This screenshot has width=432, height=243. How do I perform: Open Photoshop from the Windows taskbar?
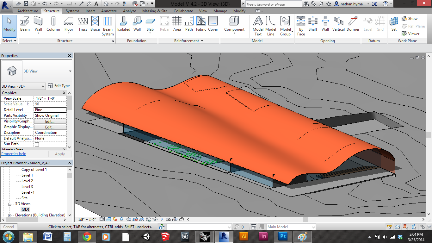click(282, 236)
